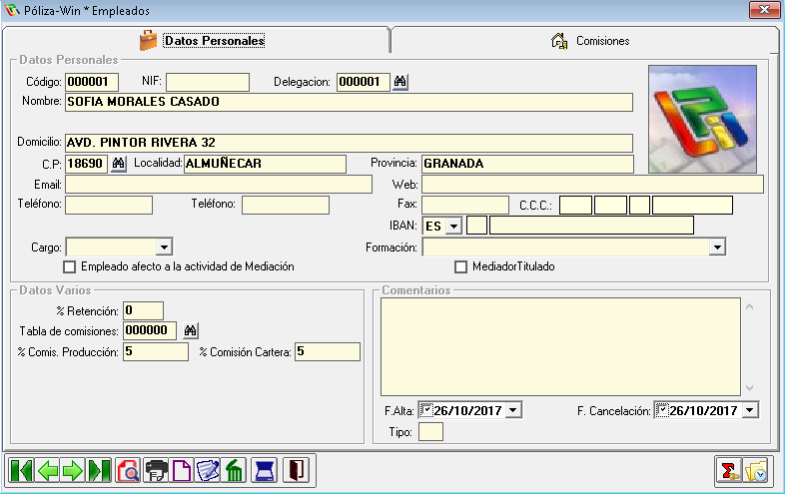785x494 pixels.
Task: Click the last long C.C.C. box
Action: (692, 206)
